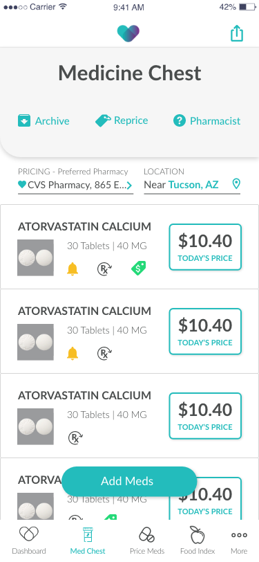Tap green savings tag on first medication

pos(138,268)
